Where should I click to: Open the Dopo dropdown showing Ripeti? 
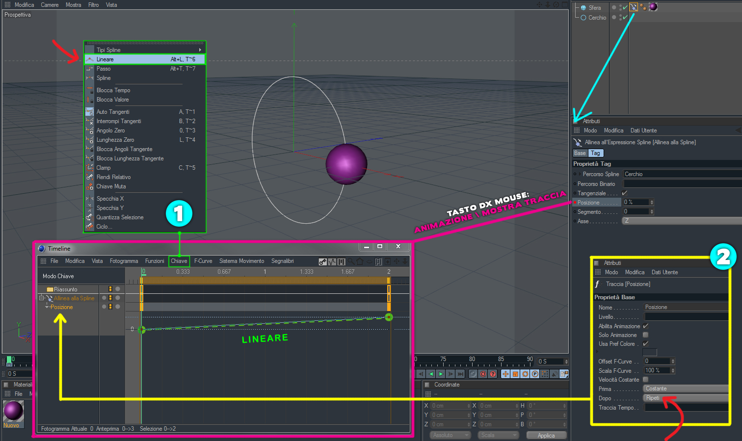(686, 398)
